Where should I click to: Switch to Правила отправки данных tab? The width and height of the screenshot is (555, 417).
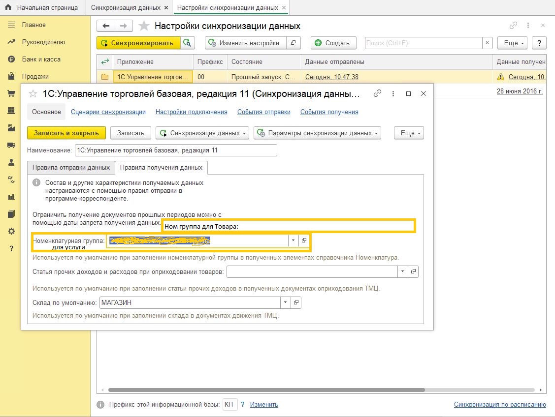71,167
